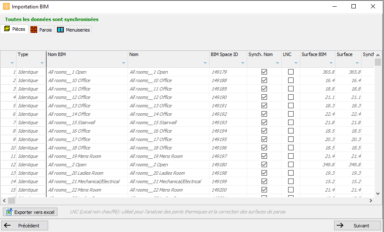Screen dimensions: 384x232
Task: Open the LNC column filter dropdown
Action: tap(296, 63)
